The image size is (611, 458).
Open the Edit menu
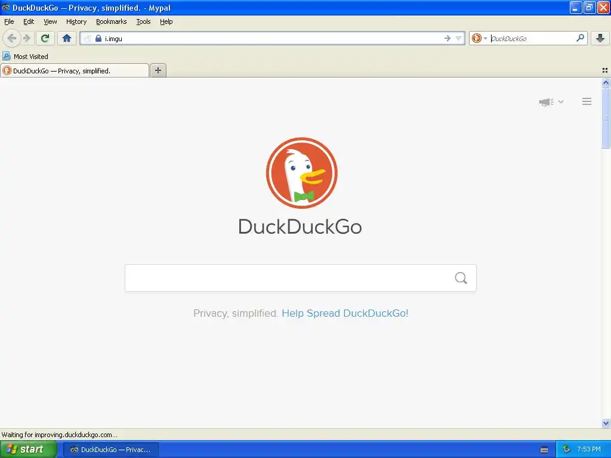tap(29, 21)
